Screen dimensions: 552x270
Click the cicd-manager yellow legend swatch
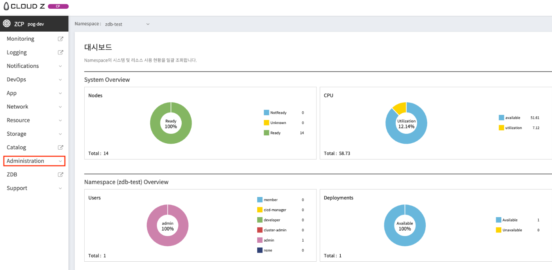260,210
